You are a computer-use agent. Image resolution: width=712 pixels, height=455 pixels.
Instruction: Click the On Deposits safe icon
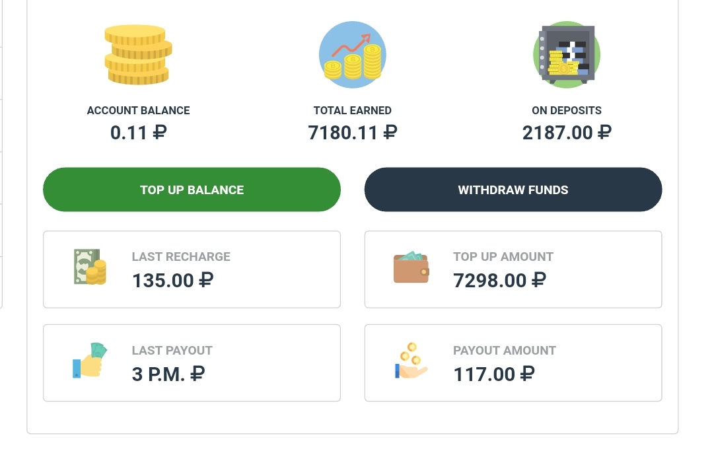tap(566, 55)
